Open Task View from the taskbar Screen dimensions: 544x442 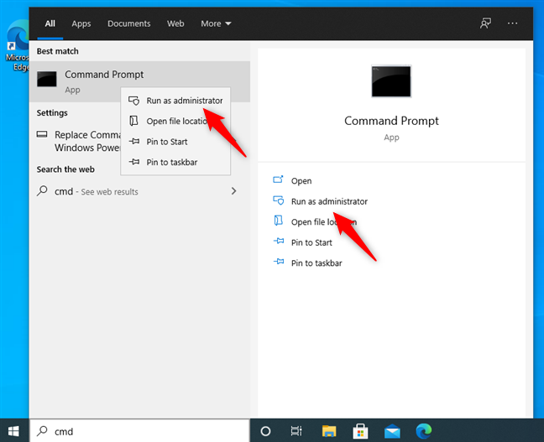(296, 431)
